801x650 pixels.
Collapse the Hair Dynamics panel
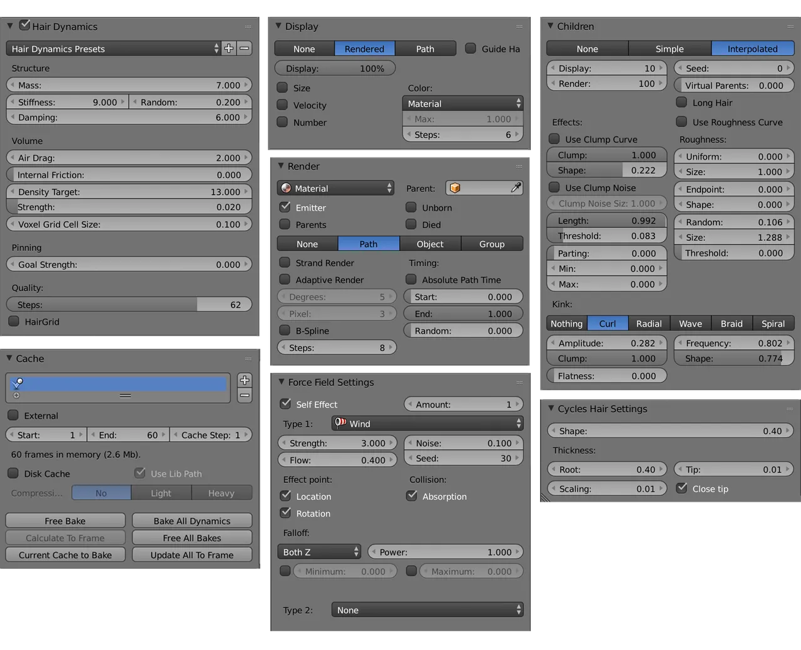tap(10, 26)
